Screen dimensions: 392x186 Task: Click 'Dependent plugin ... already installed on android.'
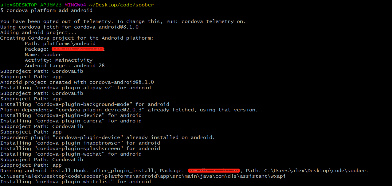click(x=108, y=138)
